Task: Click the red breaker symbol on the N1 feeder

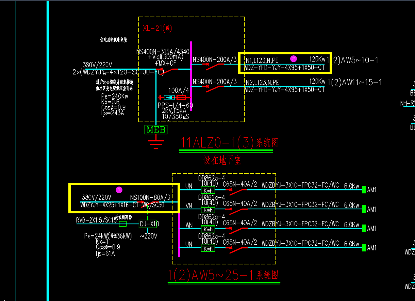Action: point(214,67)
